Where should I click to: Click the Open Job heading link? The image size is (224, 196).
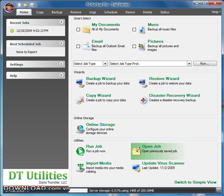(x=152, y=146)
